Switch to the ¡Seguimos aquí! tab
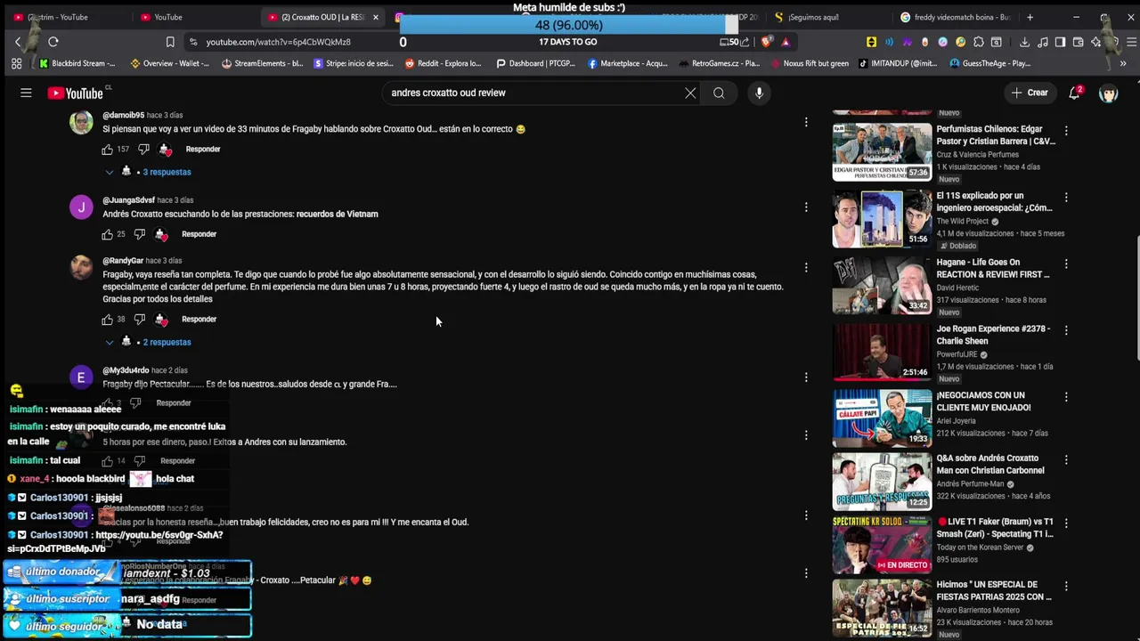 [828, 17]
